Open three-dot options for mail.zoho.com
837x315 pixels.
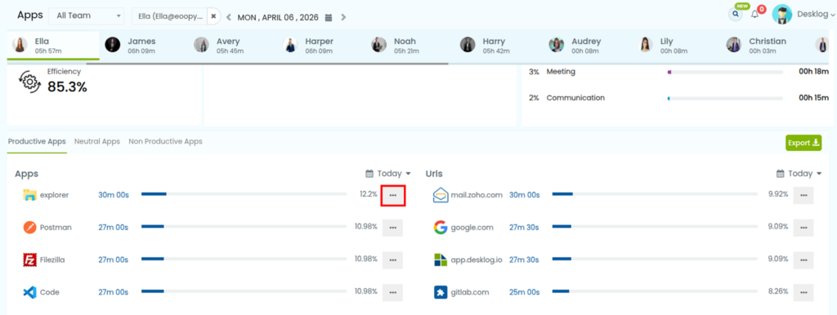tap(803, 196)
